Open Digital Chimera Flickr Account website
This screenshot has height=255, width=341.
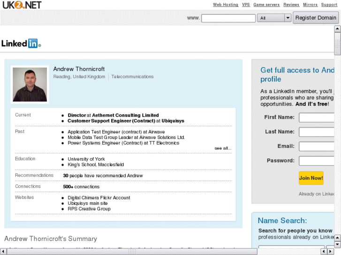[99, 198]
